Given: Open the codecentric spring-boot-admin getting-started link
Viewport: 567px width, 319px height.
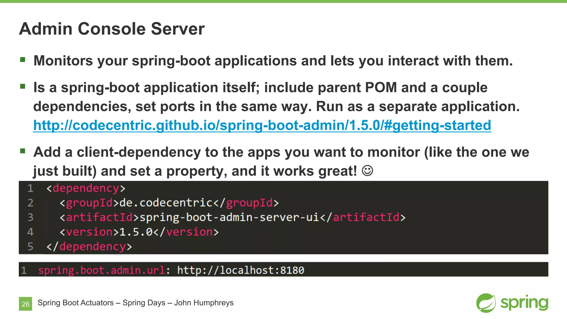Looking at the screenshot, I should click(262, 125).
